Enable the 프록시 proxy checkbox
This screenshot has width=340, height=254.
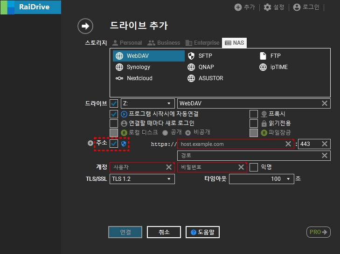(254, 114)
